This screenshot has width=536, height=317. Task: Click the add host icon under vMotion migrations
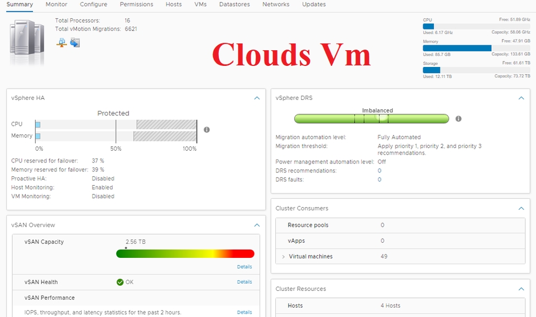click(62, 43)
